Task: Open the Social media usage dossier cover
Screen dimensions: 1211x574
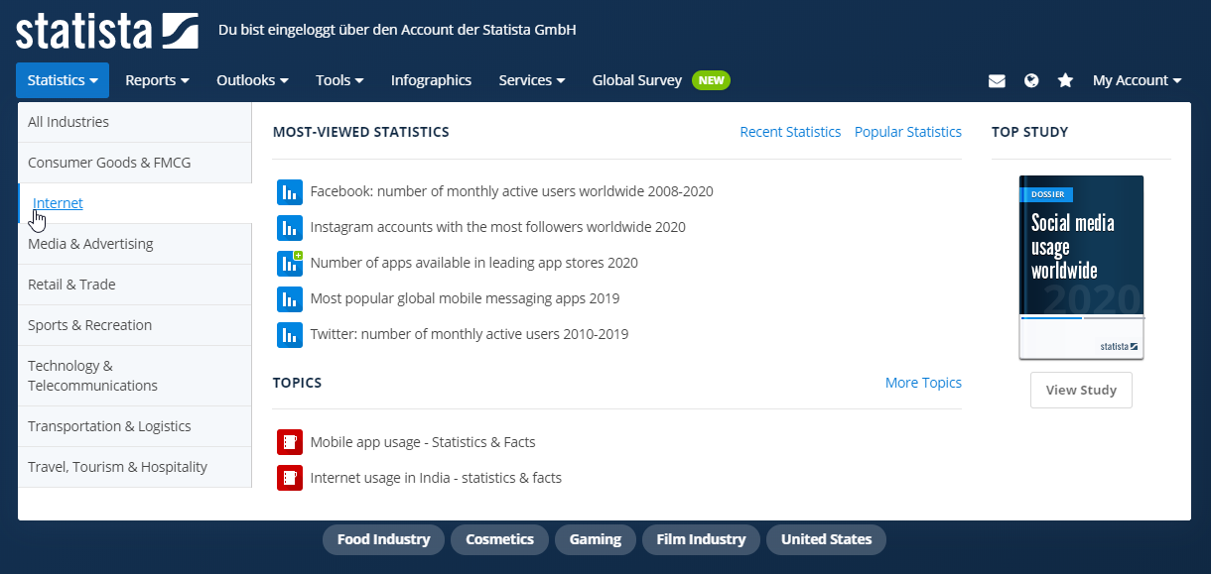Action: point(1081,267)
